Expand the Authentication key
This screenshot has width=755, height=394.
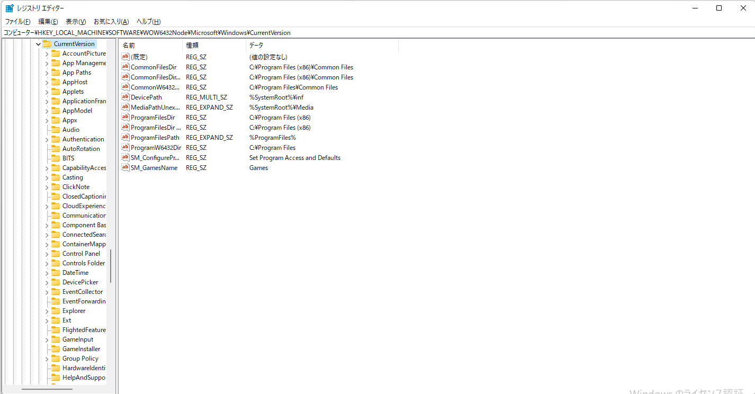pyautogui.click(x=47, y=139)
